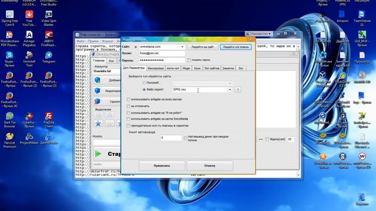Check antigate on SolveMedia captcha option
The width and height of the screenshot is (376, 211).
coord(128,119)
